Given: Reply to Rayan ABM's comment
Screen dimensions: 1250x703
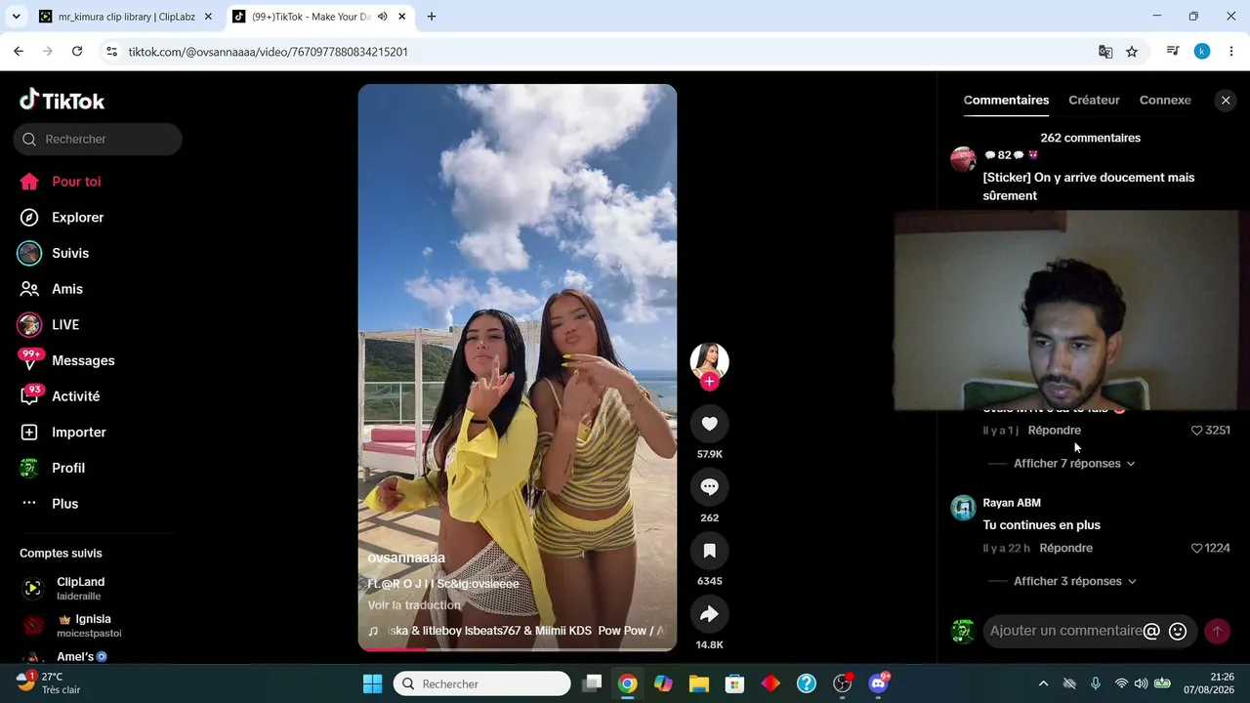Looking at the screenshot, I should [x=1066, y=549].
